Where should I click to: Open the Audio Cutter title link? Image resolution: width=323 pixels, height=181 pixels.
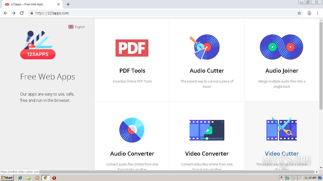[207, 71]
